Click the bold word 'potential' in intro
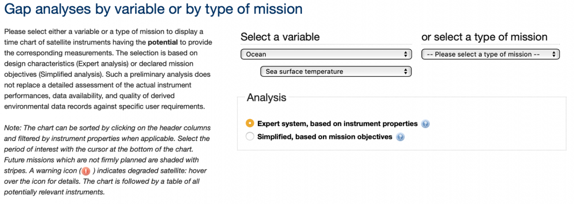 pos(162,43)
